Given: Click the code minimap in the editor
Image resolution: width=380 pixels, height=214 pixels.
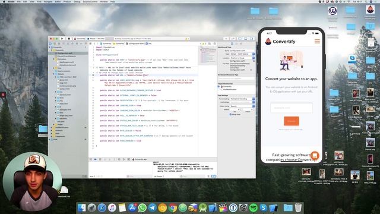Looking at the screenshot, I should click(x=207, y=55).
